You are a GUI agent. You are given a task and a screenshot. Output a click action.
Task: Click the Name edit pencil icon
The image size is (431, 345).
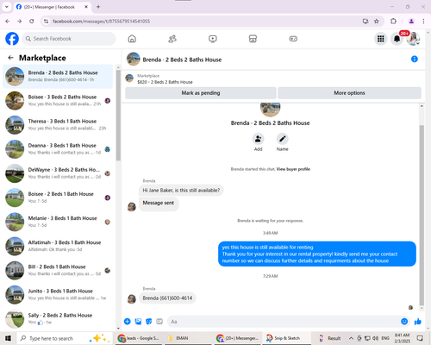coord(283,139)
